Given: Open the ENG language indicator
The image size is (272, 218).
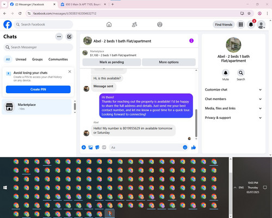Looking at the screenshot, I should coord(241,187).
